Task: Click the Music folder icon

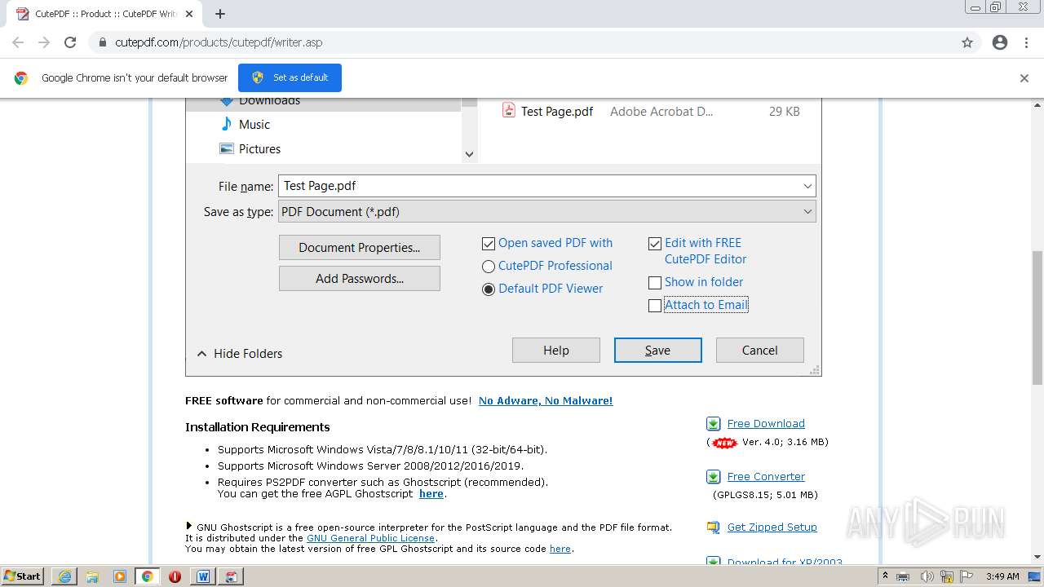Action: [x=227, y=124]
